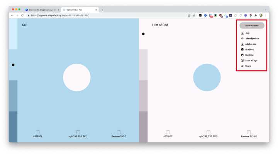Copy the #BEE0F1 hex code clipboard icon

[37, 132]
